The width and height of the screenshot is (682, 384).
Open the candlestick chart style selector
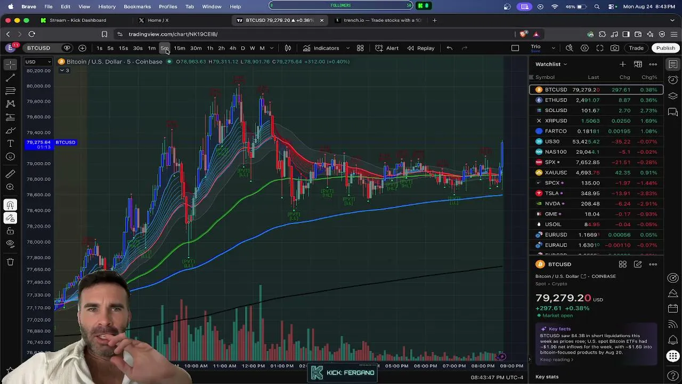point(288,48)
